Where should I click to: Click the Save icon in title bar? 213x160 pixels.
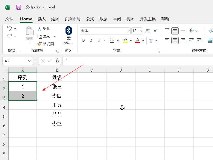tap(19, 7)
